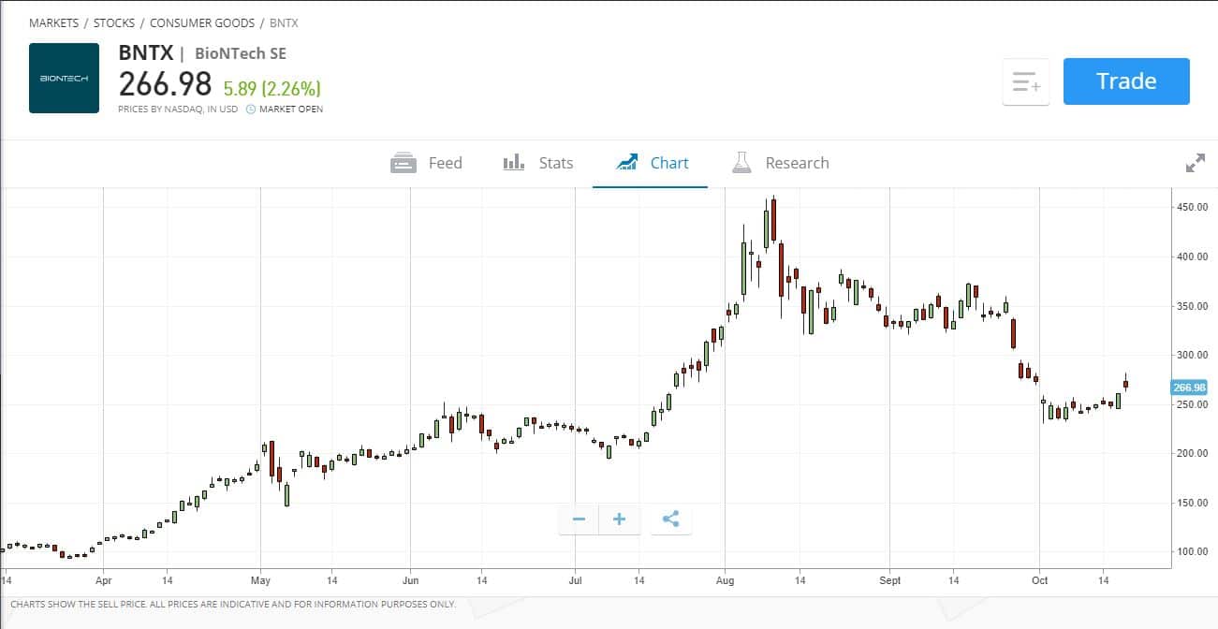The width and height of the screenshot is (1218, 629).
Task: Go to MARKETS breadcrumb
Action: [53, 22]
